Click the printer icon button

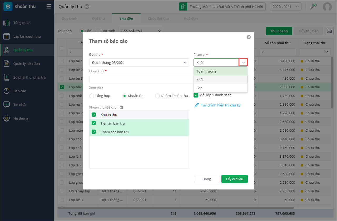click(x=329, y=31)
